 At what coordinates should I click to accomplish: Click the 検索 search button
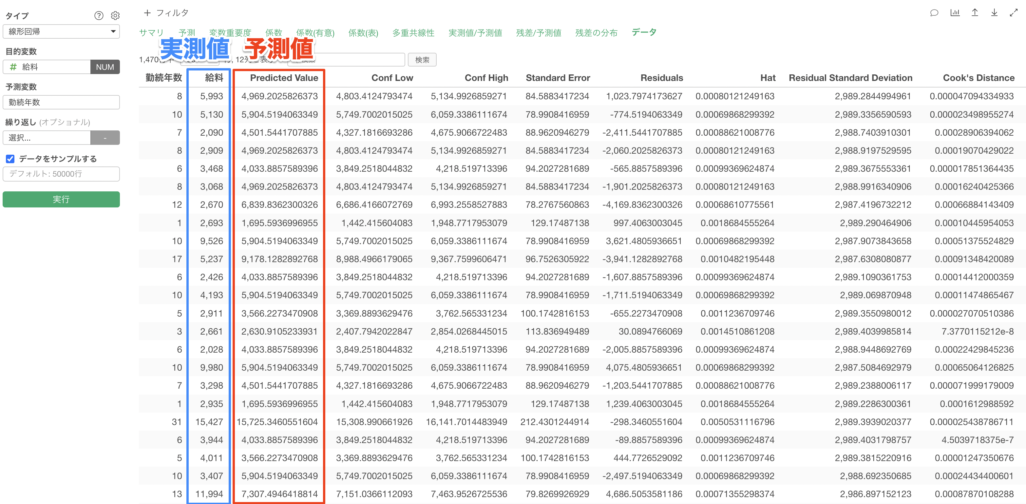point(422,60)
